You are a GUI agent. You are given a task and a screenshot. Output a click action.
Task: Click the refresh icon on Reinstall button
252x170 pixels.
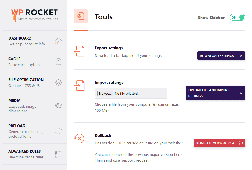click(241, 143)
